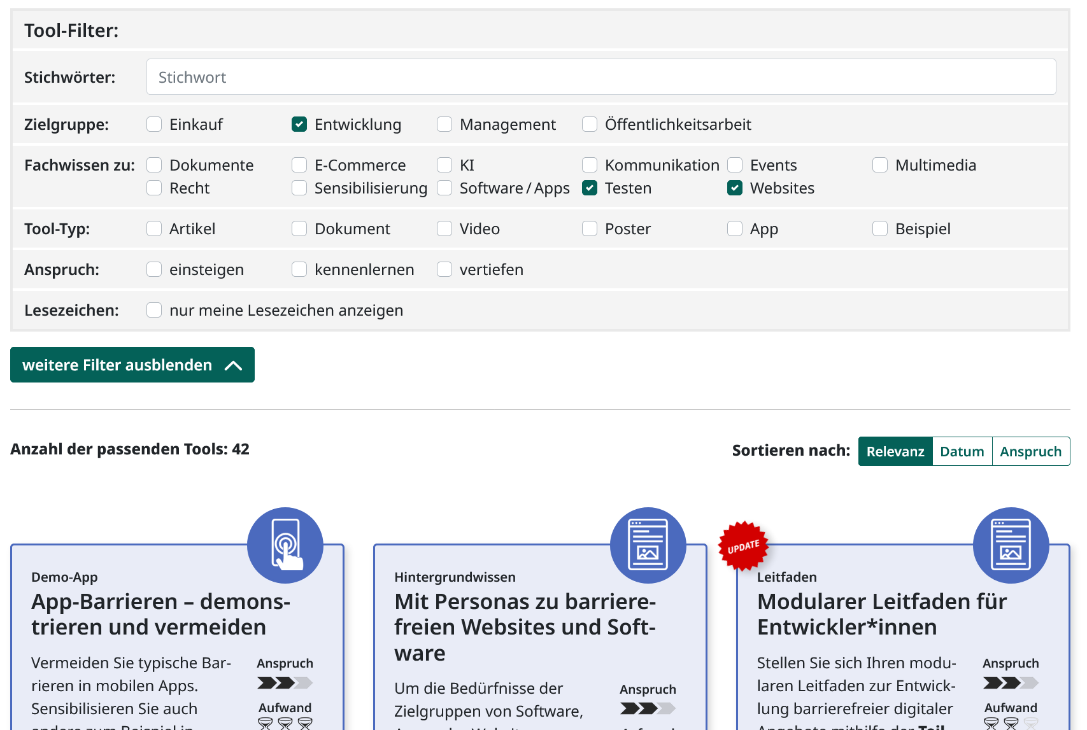Select the Multimedia checkbox
This screenshot has width=1087, height=730.
(880, 165)
